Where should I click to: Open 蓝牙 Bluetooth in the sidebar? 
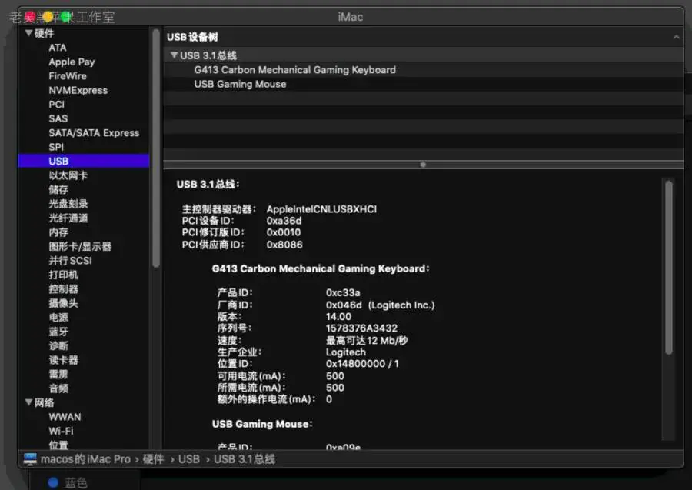pos(58,332)
